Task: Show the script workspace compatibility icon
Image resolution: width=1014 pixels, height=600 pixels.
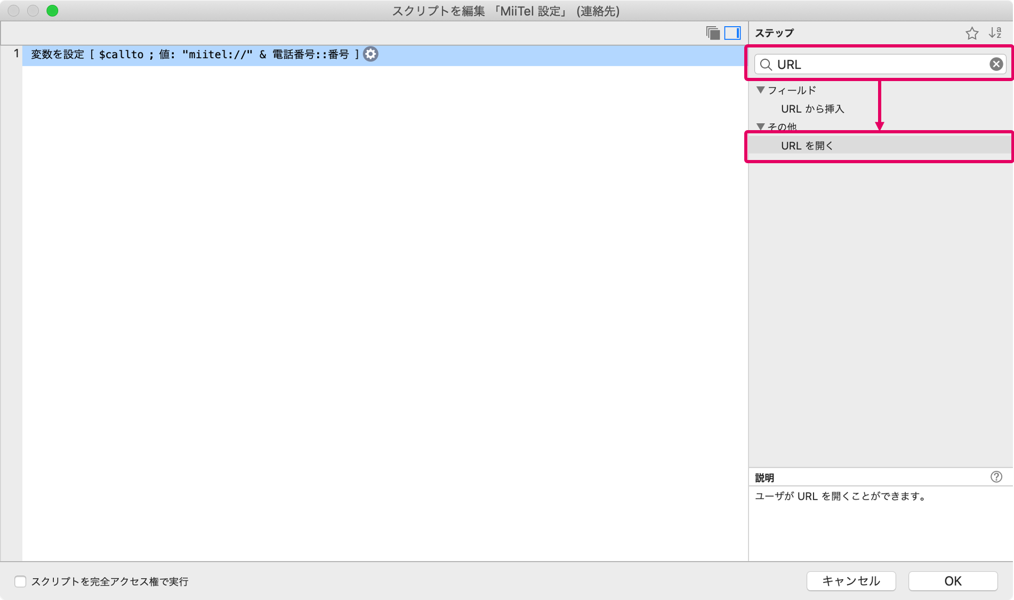Action: (713, 33)
